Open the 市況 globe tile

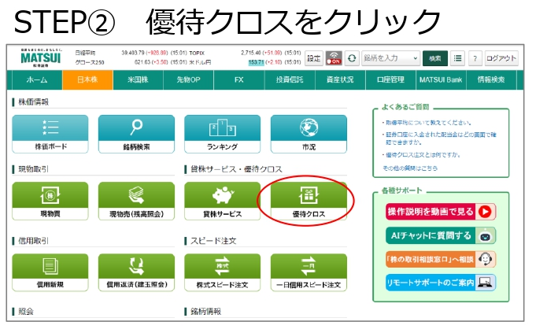pyautogui.click(x=309, y=134)
